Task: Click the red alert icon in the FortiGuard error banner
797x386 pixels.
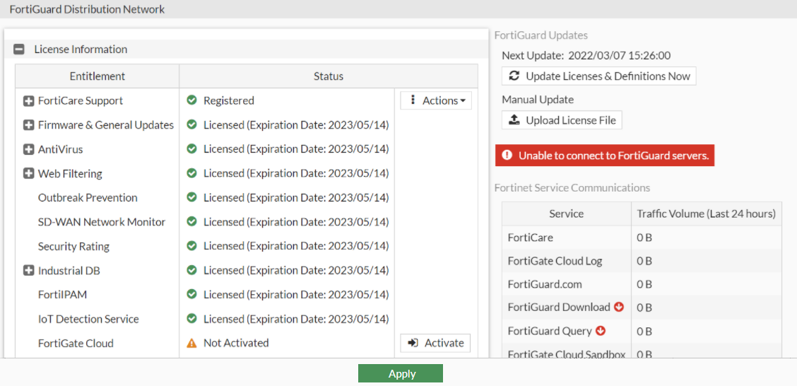Action: [507, 156]
